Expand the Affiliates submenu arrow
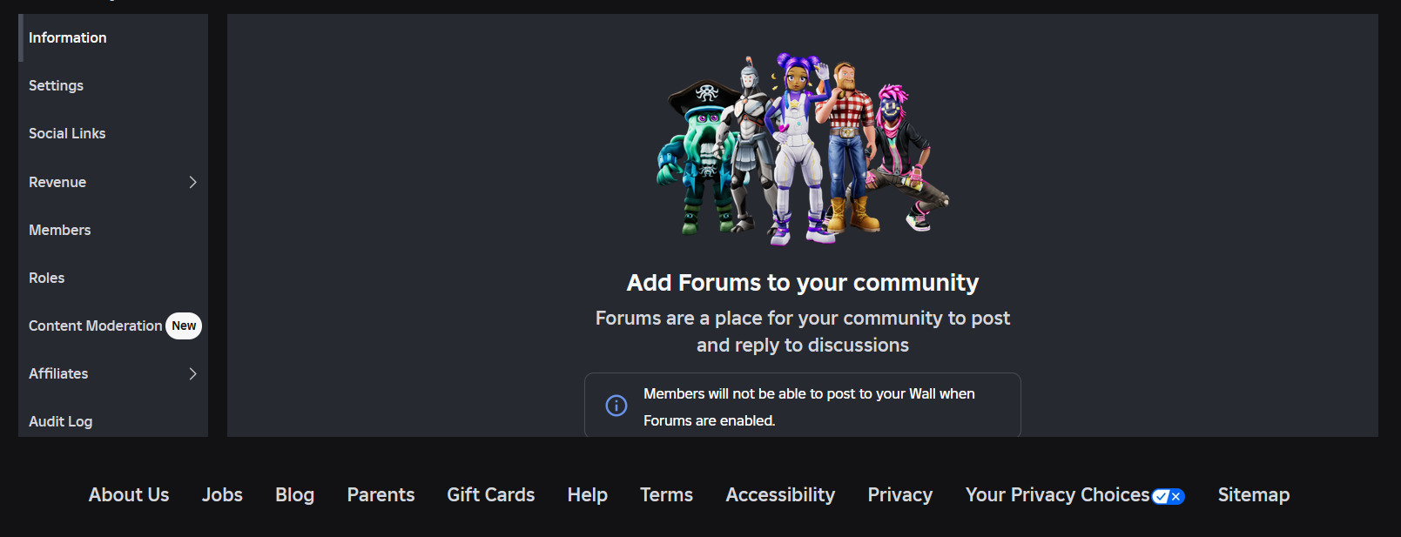This screenshot has height=537, width=1401. (x=193, y=373)
